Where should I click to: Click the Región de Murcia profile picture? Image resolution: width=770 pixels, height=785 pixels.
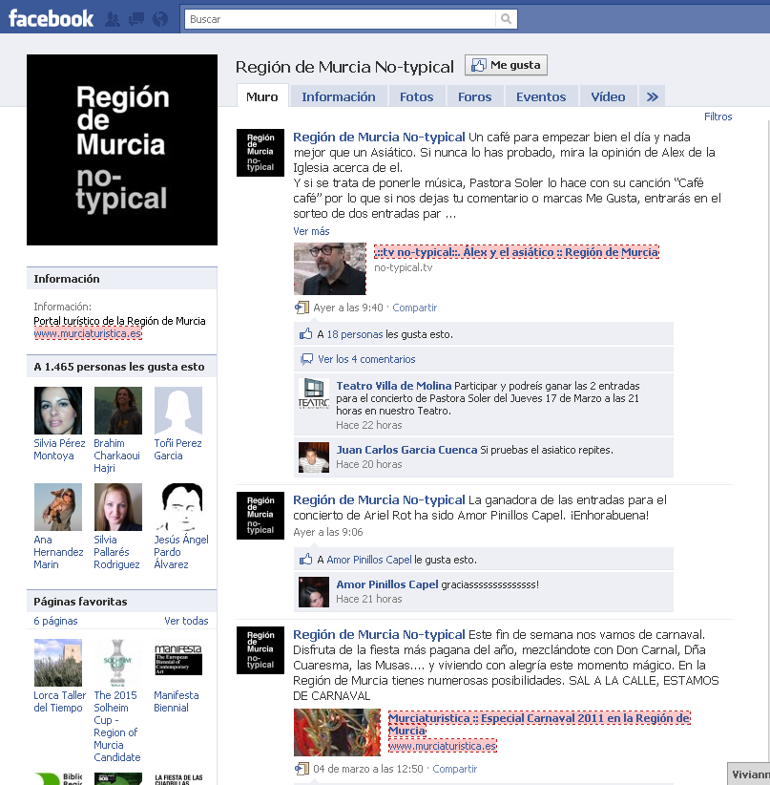click(x=122, y=150)
